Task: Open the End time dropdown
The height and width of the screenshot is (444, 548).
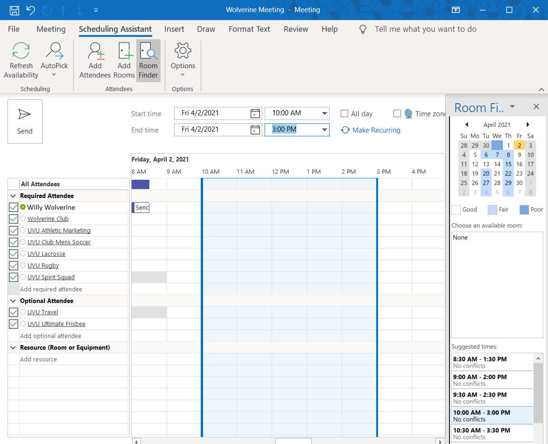Action: pos(324,130)
